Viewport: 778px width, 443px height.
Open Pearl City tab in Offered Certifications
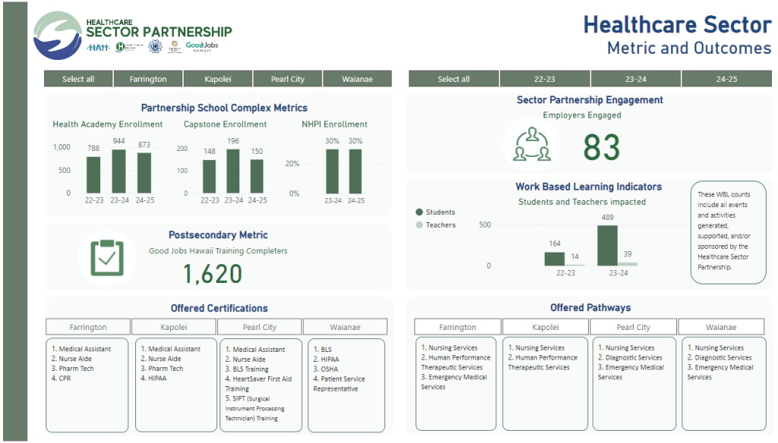pos(260,327)
